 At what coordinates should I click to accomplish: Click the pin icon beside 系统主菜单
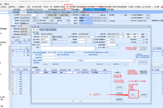pyautogui.click(x=9, y=9)
